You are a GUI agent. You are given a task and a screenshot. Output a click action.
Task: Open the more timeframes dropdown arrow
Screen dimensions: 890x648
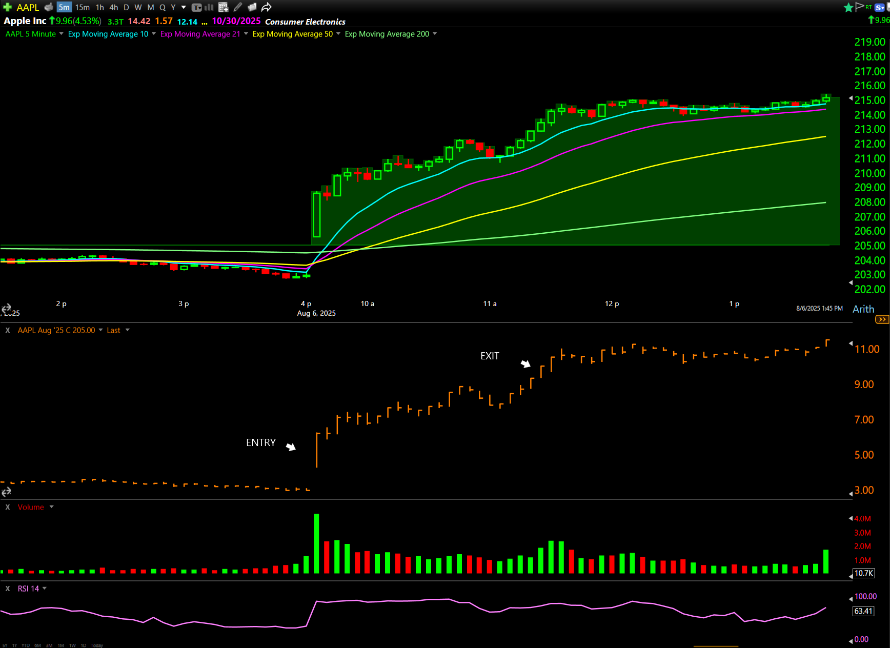click(184, 7)
